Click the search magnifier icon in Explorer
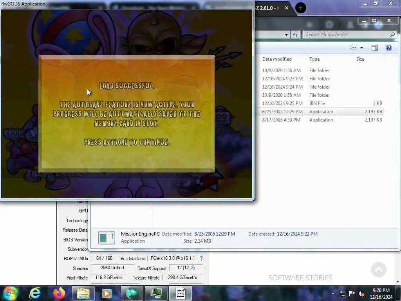Image resolution: width=401 pixels, height=301 pixels. pos(392,34)
